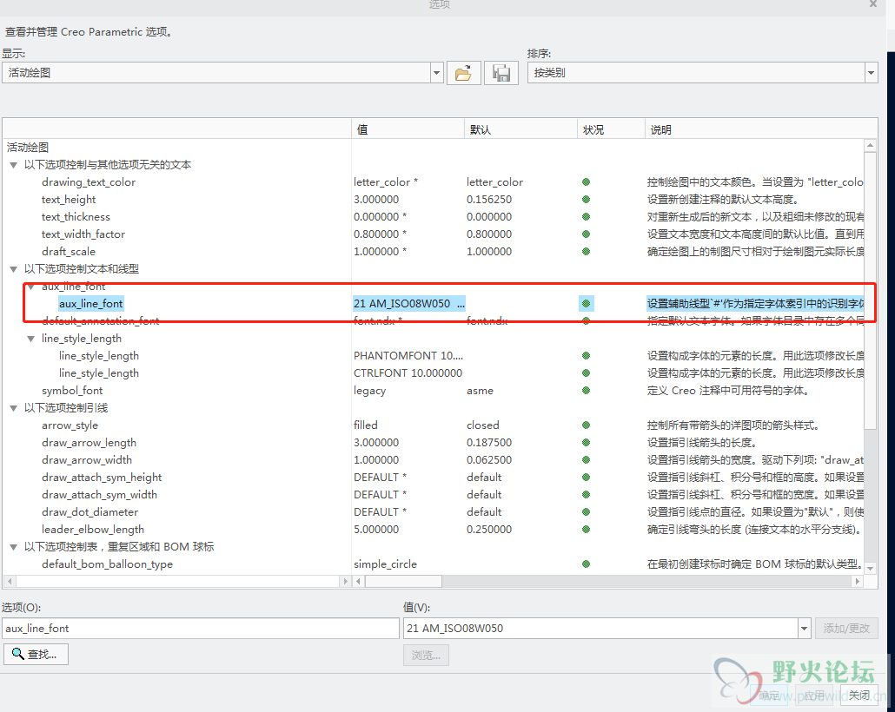
Task: Click the horizontal scrollbar thumb under values
Action: point(403,582)
